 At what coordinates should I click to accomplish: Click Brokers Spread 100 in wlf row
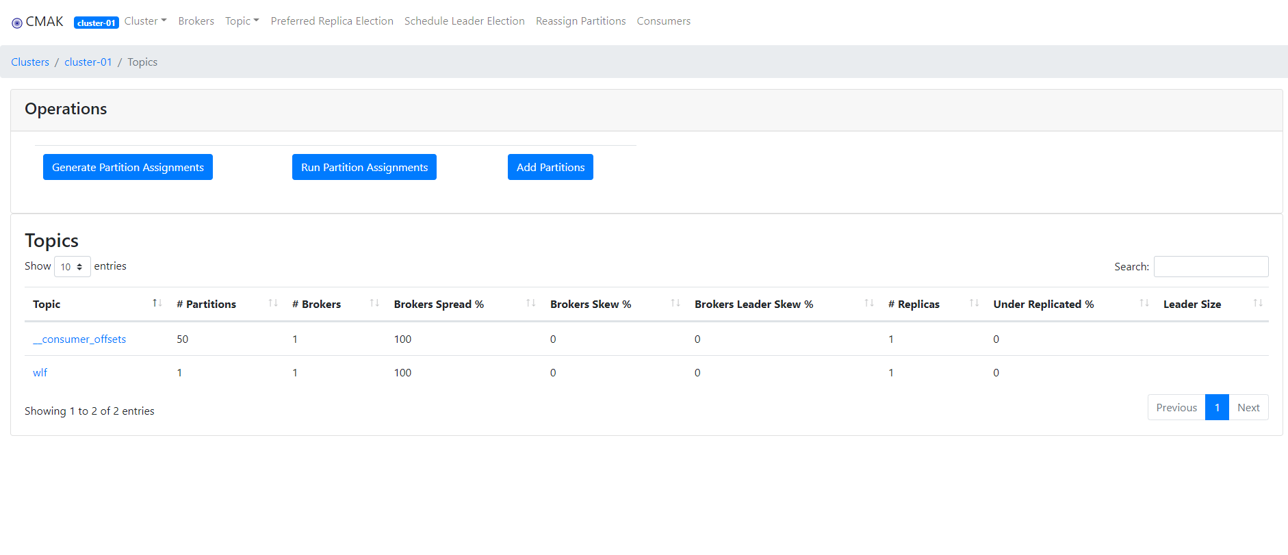point(402,372)
